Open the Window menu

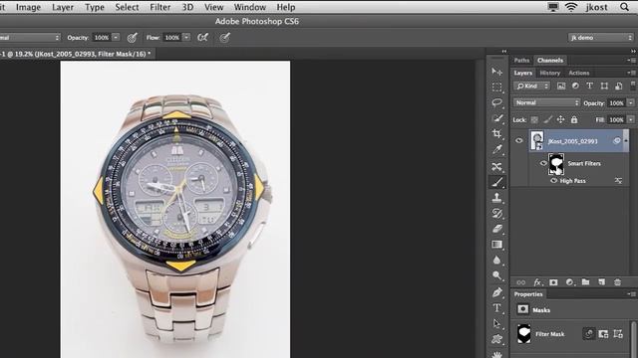point(250,7)
